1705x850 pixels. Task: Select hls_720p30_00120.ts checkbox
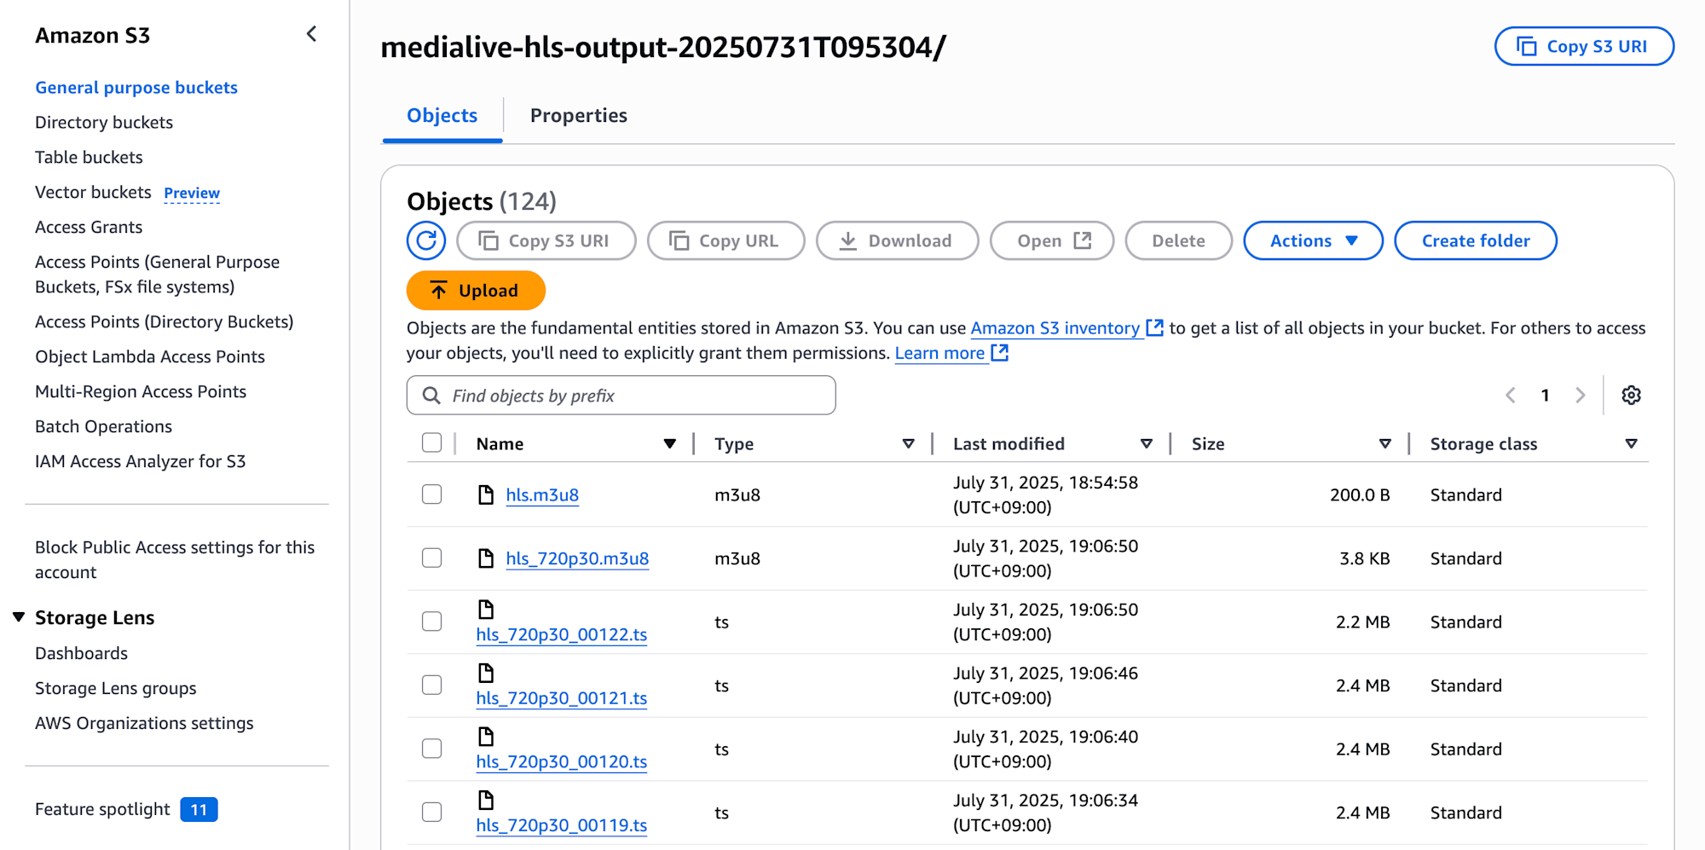pyautogui.click(x=432, y=749)
